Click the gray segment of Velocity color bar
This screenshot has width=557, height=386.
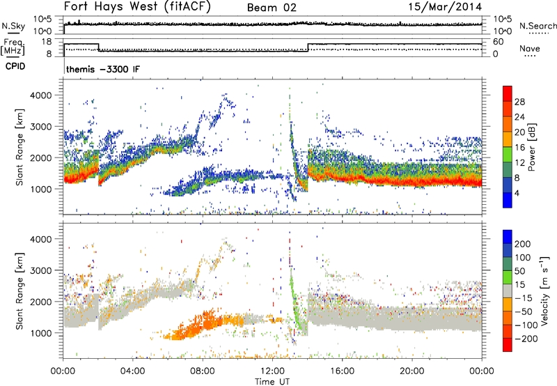[x=508, y=291]
